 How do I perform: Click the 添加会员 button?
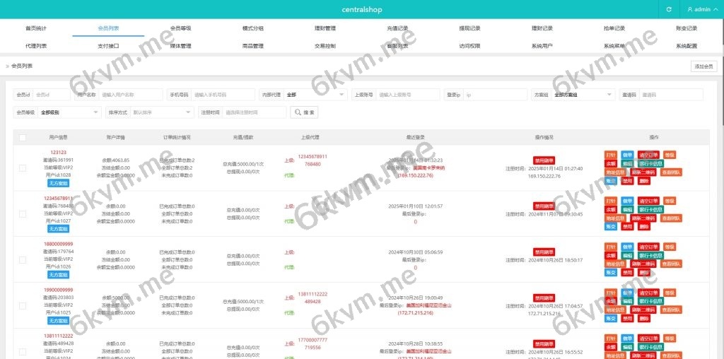(704, 66)
